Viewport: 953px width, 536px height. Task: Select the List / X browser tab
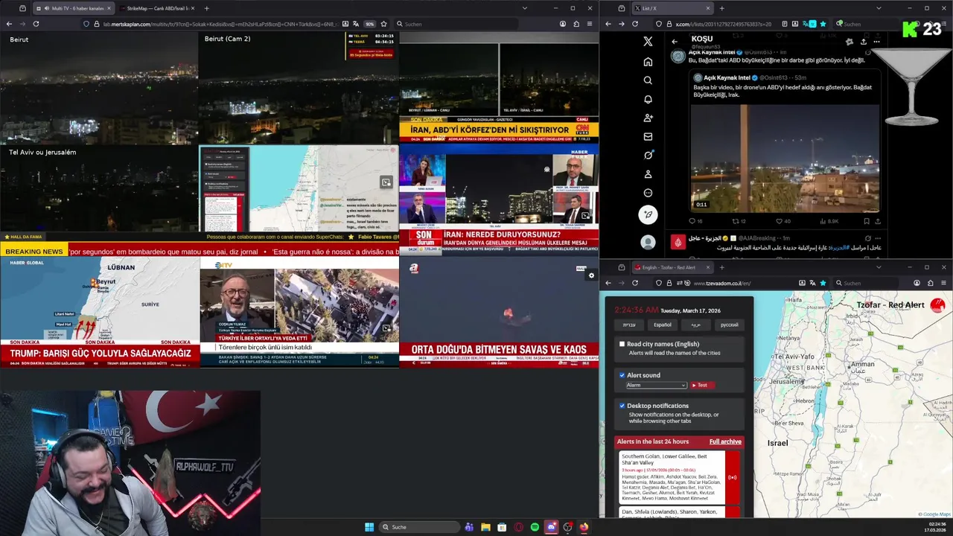click(672, 8)
